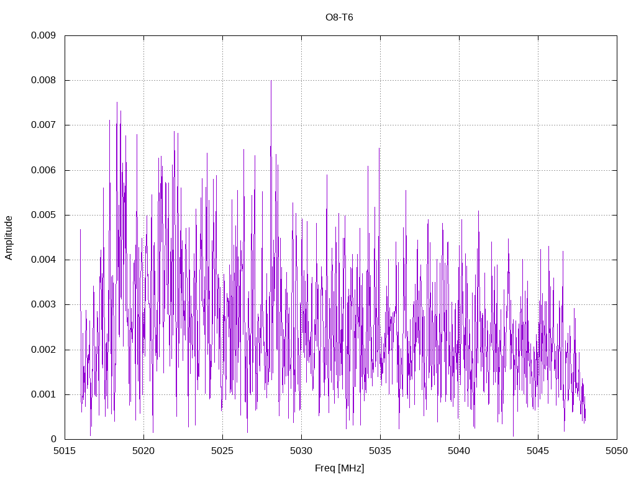Click the y-axis value 0.009
This screenshot has width=636, height=477.
(x=43, y=35)
